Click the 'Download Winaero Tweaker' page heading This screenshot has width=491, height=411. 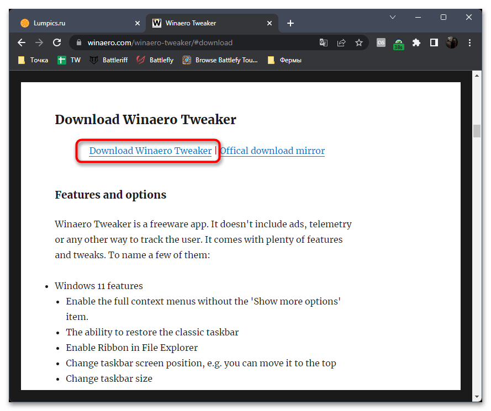pos(145,120)
